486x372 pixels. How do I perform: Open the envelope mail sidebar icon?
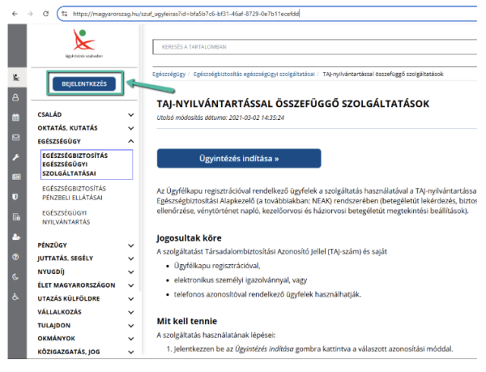pos(15,137)
